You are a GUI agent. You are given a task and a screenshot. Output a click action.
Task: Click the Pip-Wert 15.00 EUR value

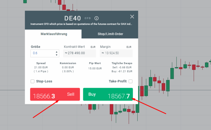pos(95,69)
